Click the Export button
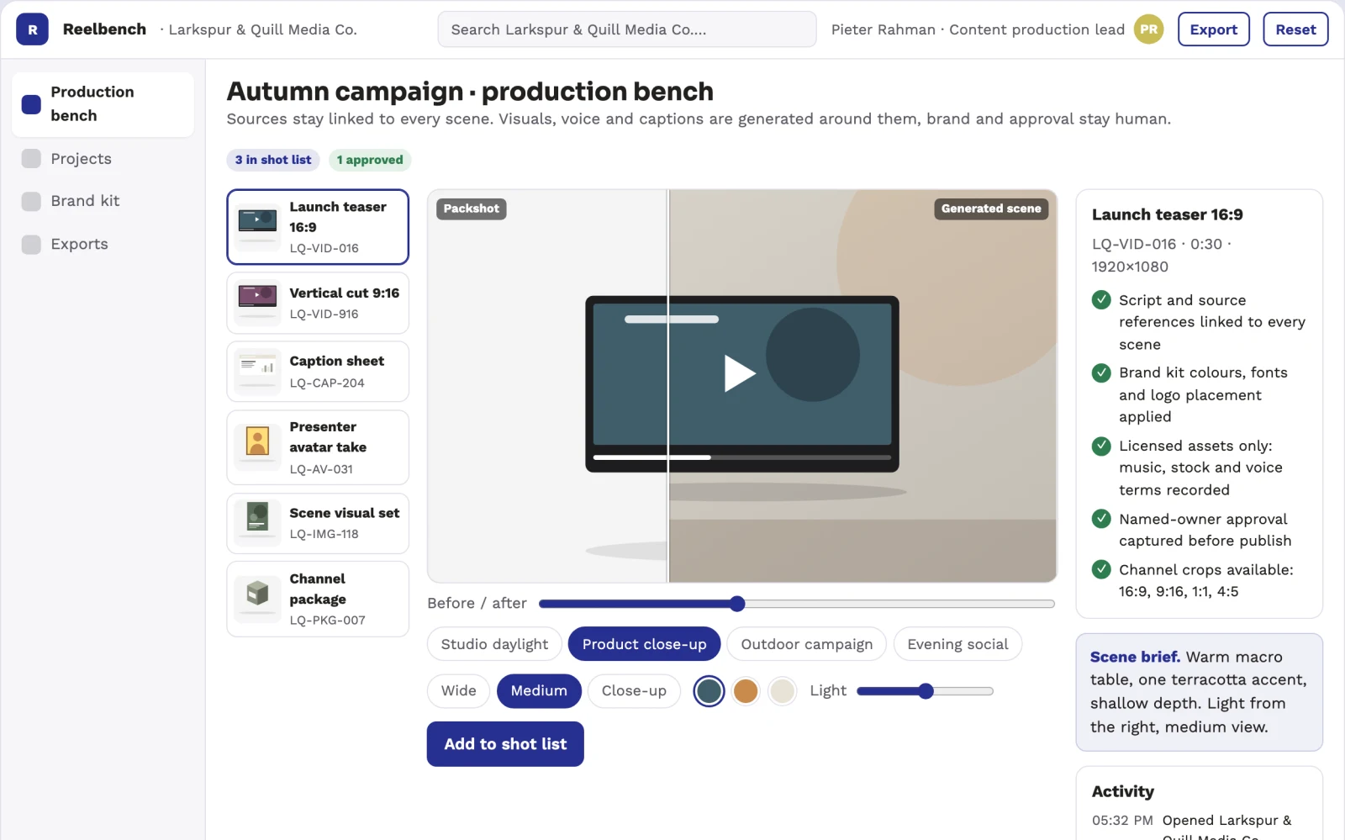This screenshot has width=1345, height=840. coord(1213,29)
